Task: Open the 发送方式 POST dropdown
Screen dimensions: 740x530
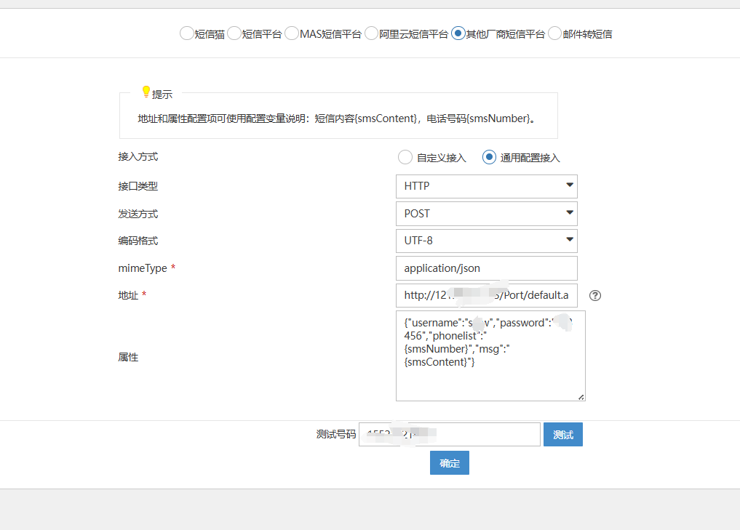Action: 487,214
